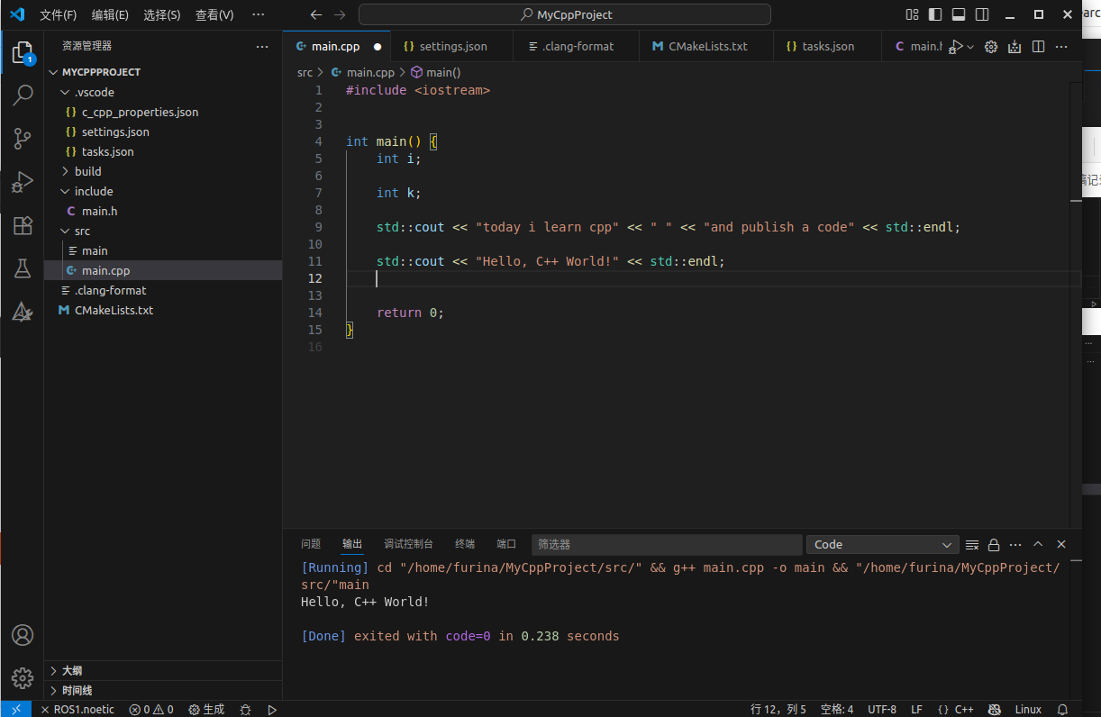Open Run and Debug in activity bar

23,182
